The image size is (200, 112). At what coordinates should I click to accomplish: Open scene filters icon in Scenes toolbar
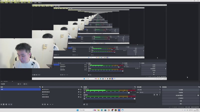[6, 104]
